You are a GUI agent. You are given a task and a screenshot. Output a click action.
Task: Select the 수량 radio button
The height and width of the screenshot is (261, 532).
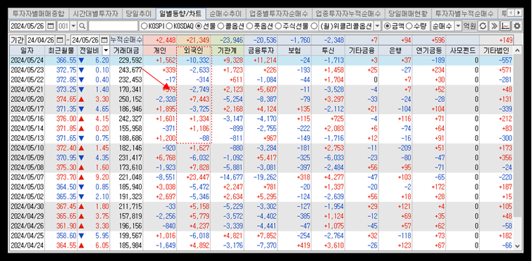point(409,26)
